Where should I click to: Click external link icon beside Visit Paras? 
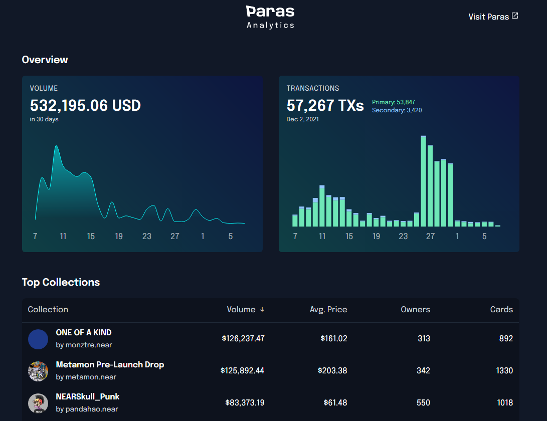[x=515, y=16]
